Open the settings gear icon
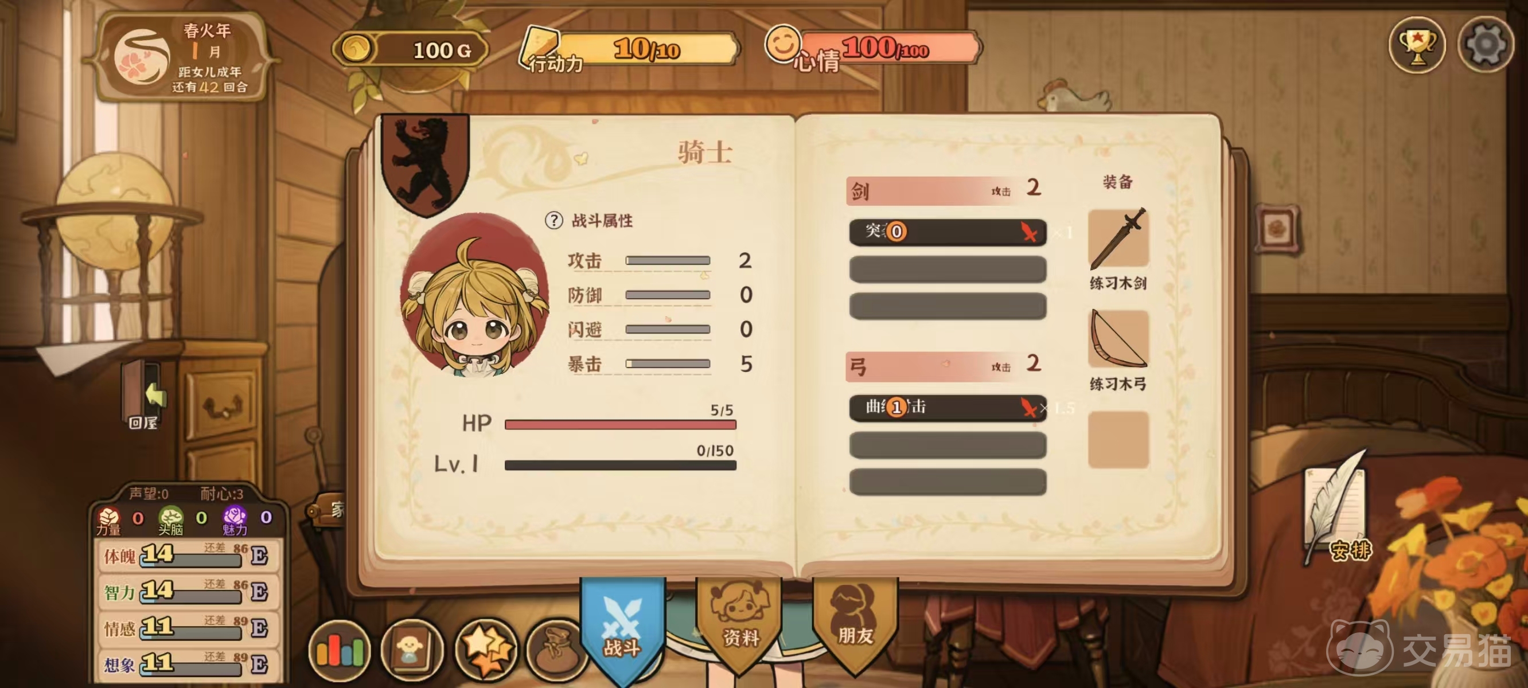This screenshot has width=1528, height=688. point(1486,45)
